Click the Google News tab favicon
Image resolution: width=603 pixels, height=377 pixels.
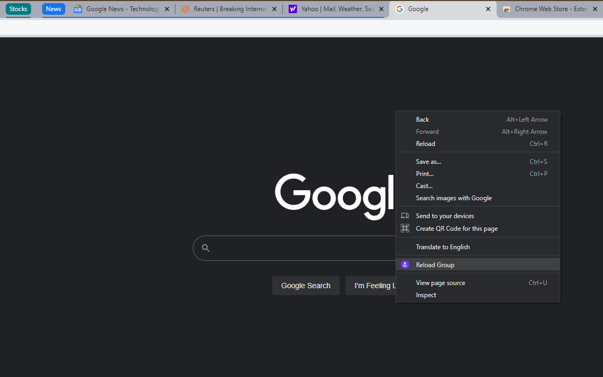77,8
